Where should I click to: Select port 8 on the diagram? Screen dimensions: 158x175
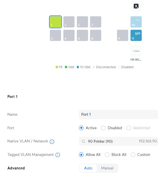point(96,35)
